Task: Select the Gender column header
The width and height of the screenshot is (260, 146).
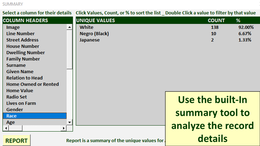Action: pos(15,110)
